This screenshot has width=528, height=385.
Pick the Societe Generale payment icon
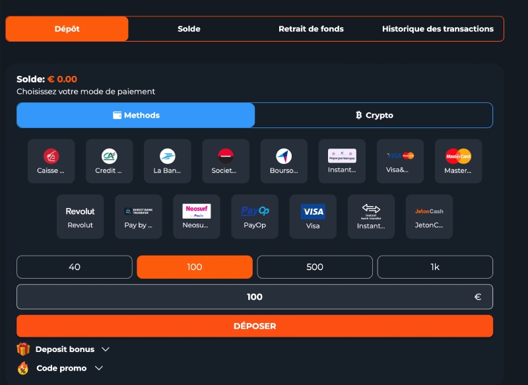point(226,161)
